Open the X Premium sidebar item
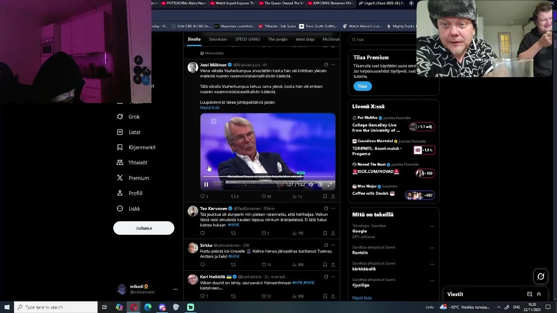557x313 pixels. [x=133, y=178]
